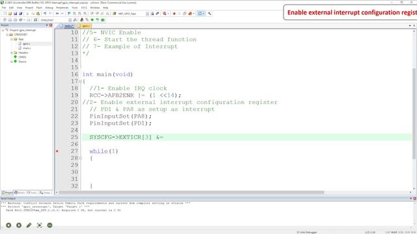Insert a breakpoint with the red dot icon

(174, 14)
